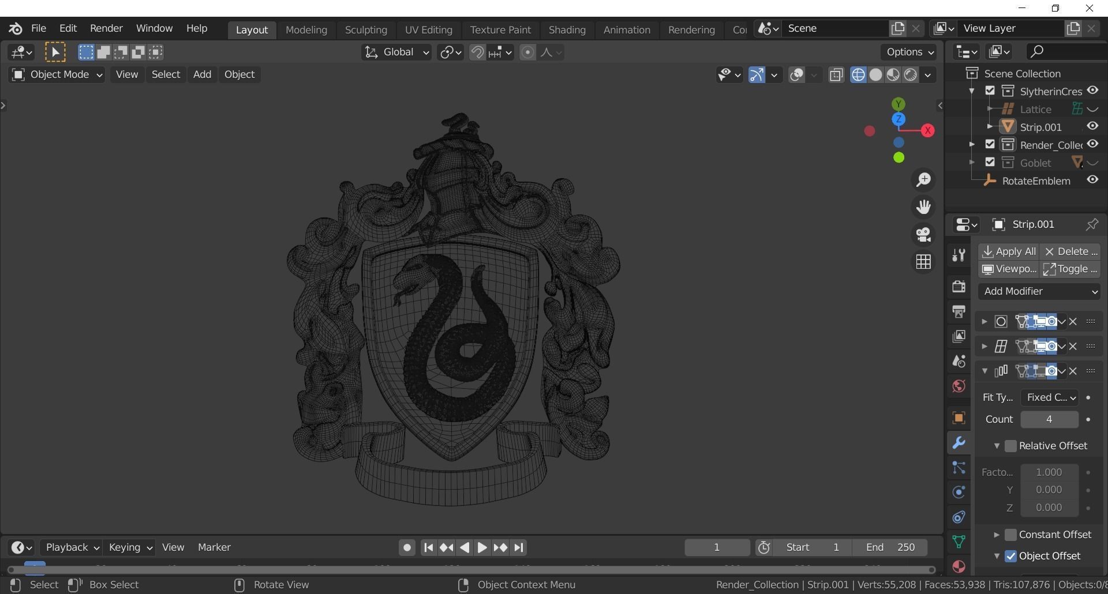This screenshot has width=1108, height=594.
Task: Switch to Shading workspace tab
Action: coord(567,30)
